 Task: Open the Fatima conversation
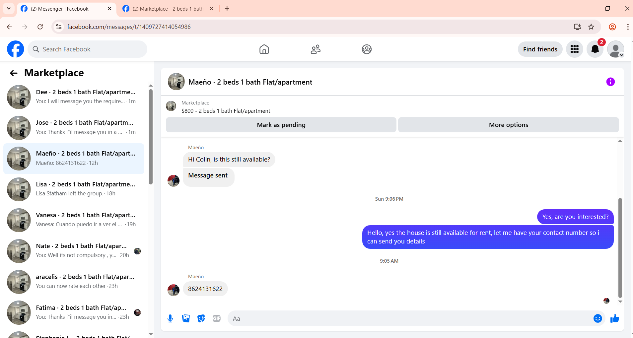pos(74,312)
